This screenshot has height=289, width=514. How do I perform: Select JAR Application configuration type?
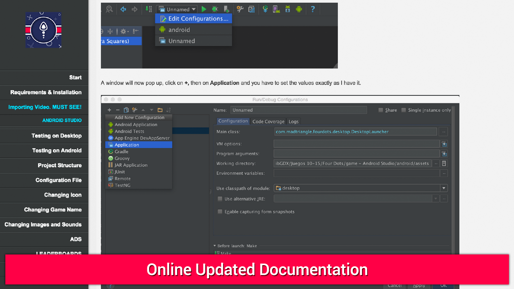(x=139, y=165)
